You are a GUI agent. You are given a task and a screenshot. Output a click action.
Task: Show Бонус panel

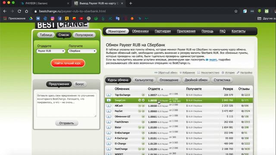[x=79, y=84]
